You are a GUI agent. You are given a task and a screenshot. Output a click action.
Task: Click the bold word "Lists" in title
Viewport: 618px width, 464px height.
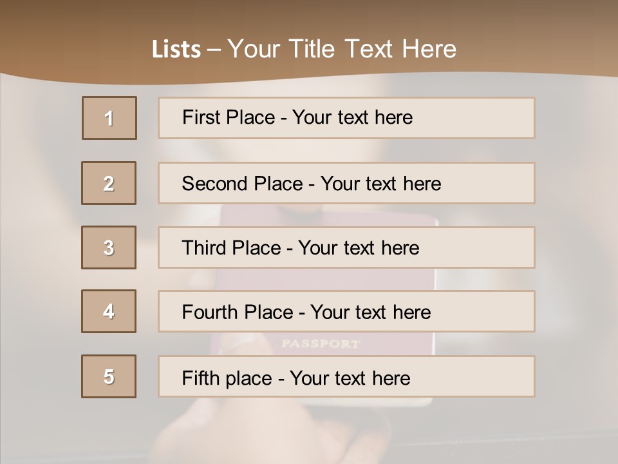coord(176,50)
